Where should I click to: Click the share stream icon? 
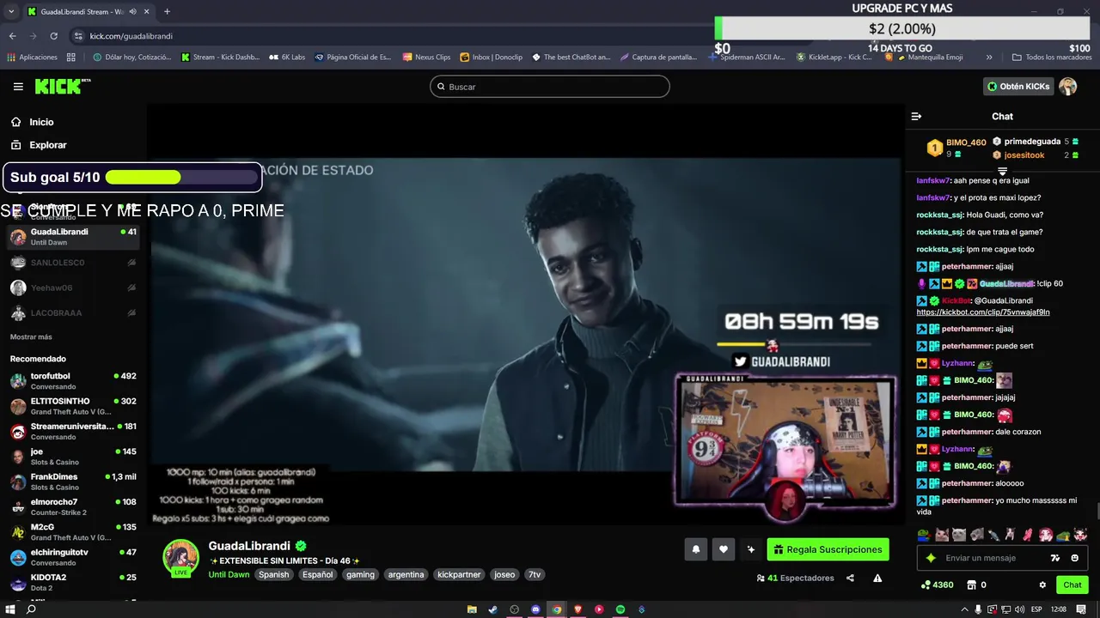pos(850,579)
